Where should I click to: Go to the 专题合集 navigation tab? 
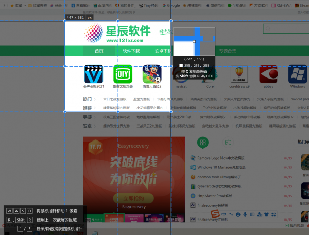[x=228, y=51]
